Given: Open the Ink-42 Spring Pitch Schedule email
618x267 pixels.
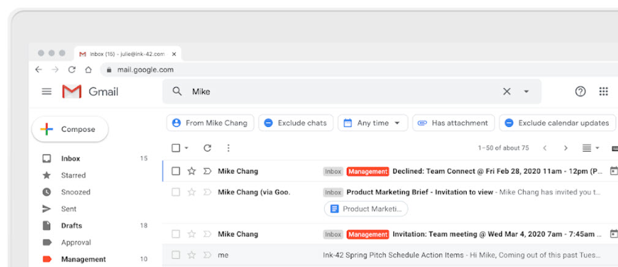Looking at the screenshot, I should coord(393,255).
